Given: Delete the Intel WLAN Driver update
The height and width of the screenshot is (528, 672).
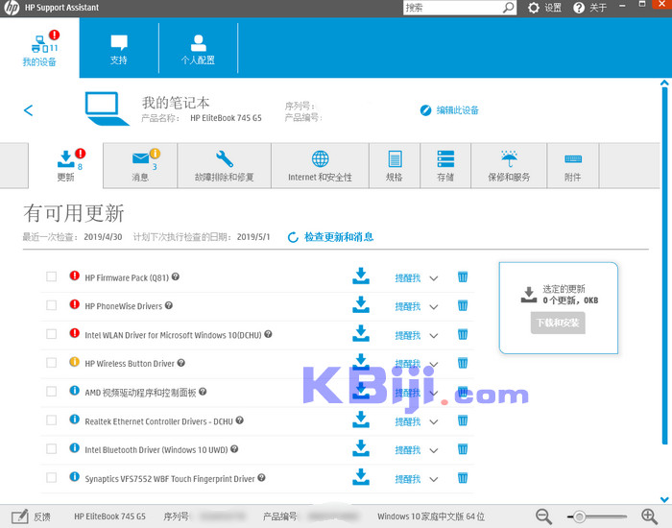Looking at the screenshot, I should pos(463,334).
